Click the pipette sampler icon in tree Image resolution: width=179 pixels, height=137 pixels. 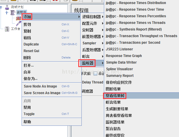pyautogui.click(x=19, y=23)
